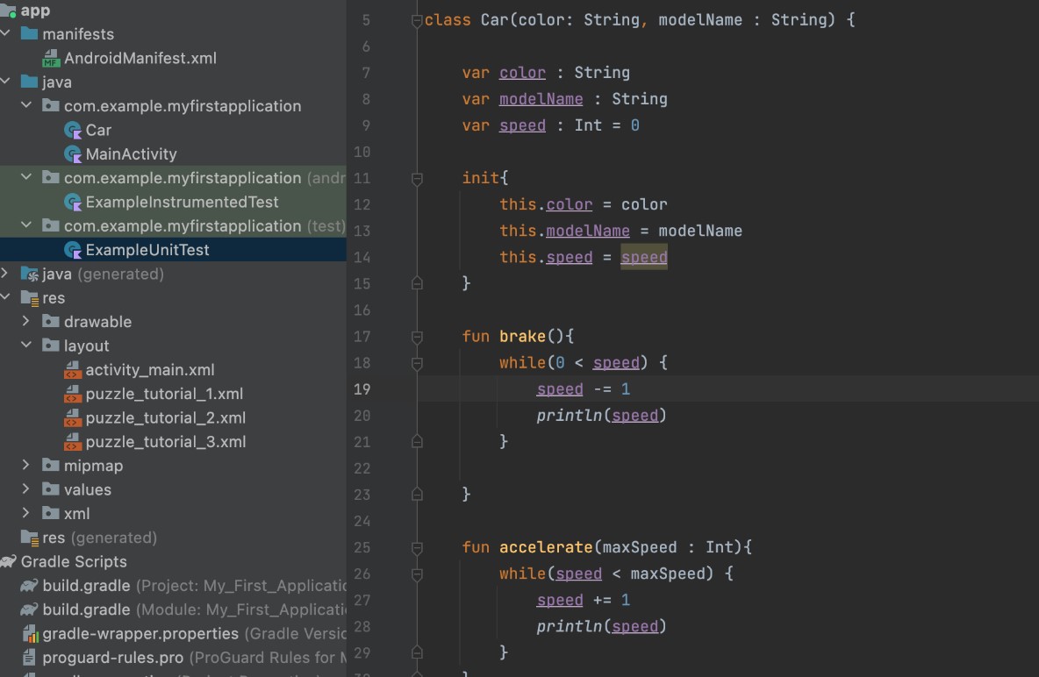1039x677 pixels.
Task: Open activity_main.xml layout file
Action: [x=150, y=370]
